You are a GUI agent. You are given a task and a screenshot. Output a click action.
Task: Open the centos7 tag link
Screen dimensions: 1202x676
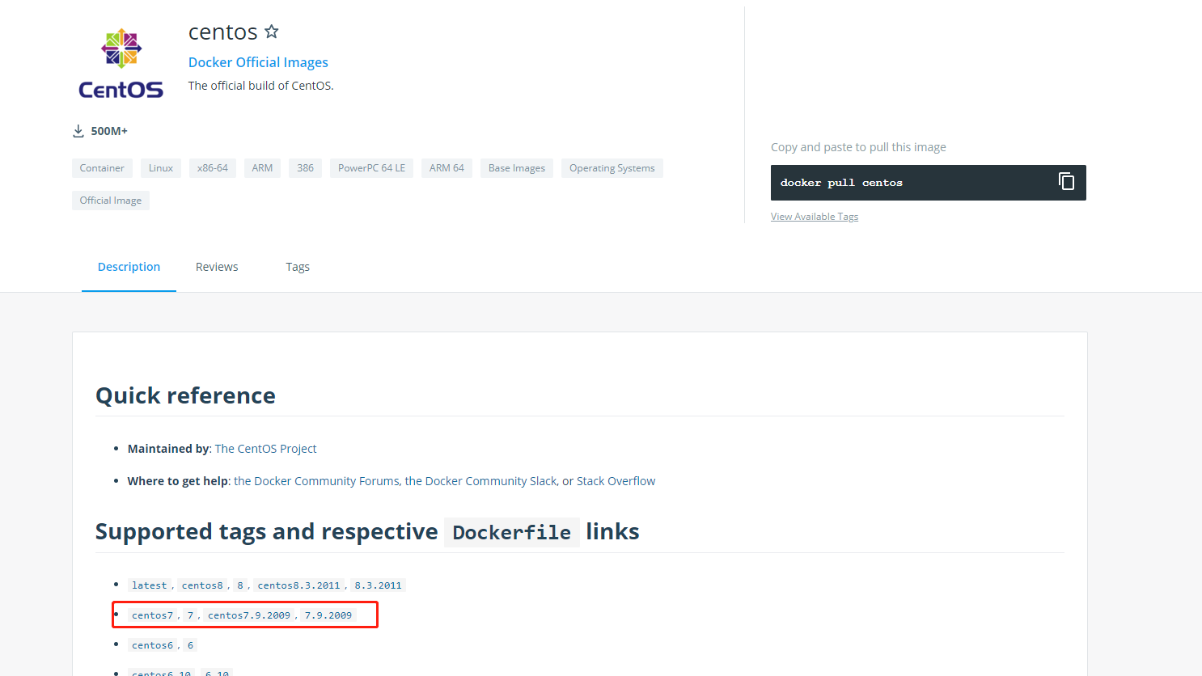coord(152,615)
